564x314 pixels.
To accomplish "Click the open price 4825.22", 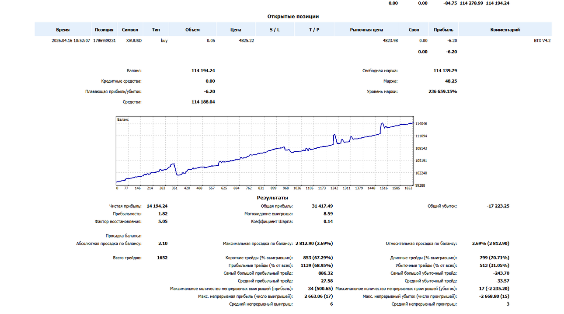I will pos(247,40).
